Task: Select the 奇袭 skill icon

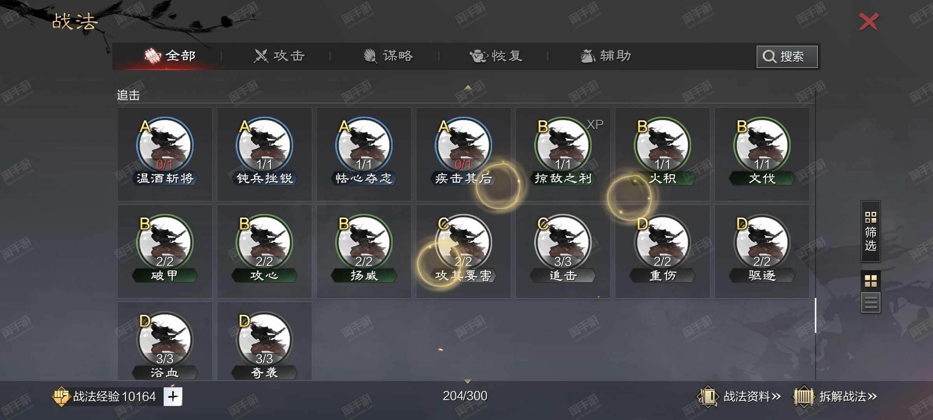Action: (264, 339)
